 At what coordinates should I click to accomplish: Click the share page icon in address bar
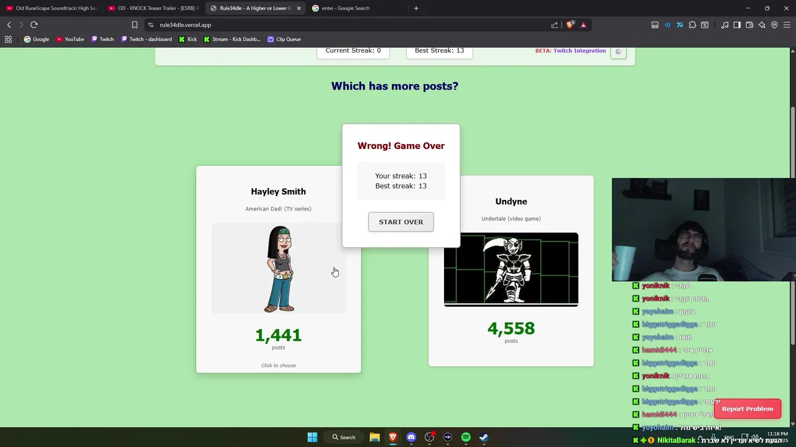click(555, 25)
